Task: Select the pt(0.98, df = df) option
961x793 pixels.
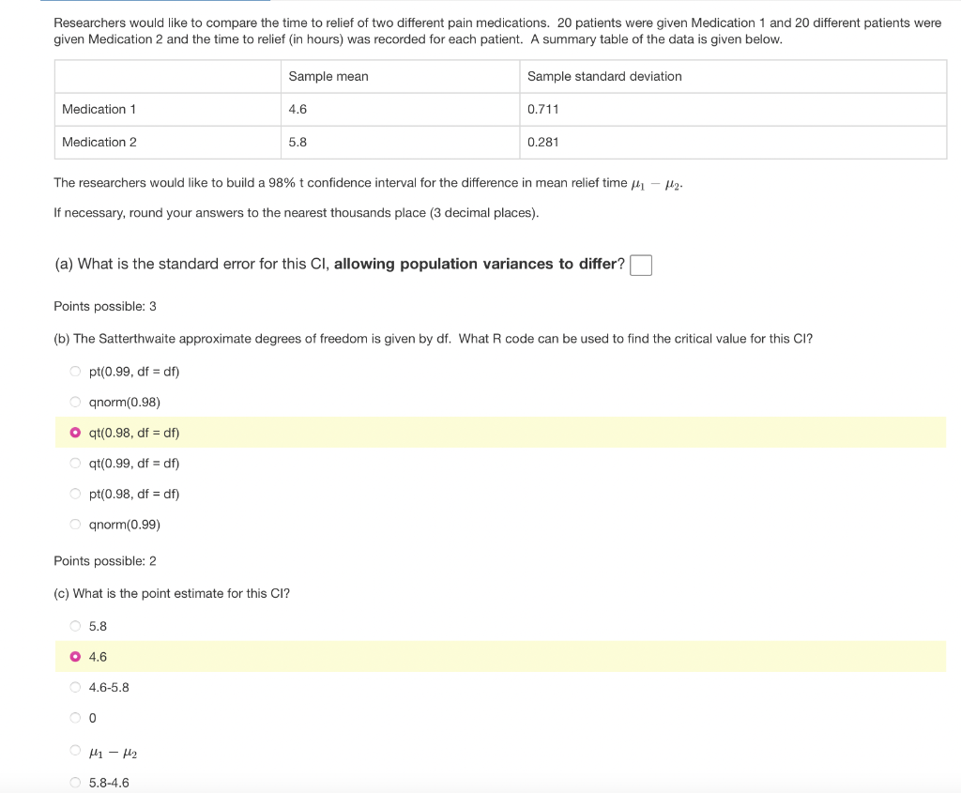Action: [x=74, y=494]
